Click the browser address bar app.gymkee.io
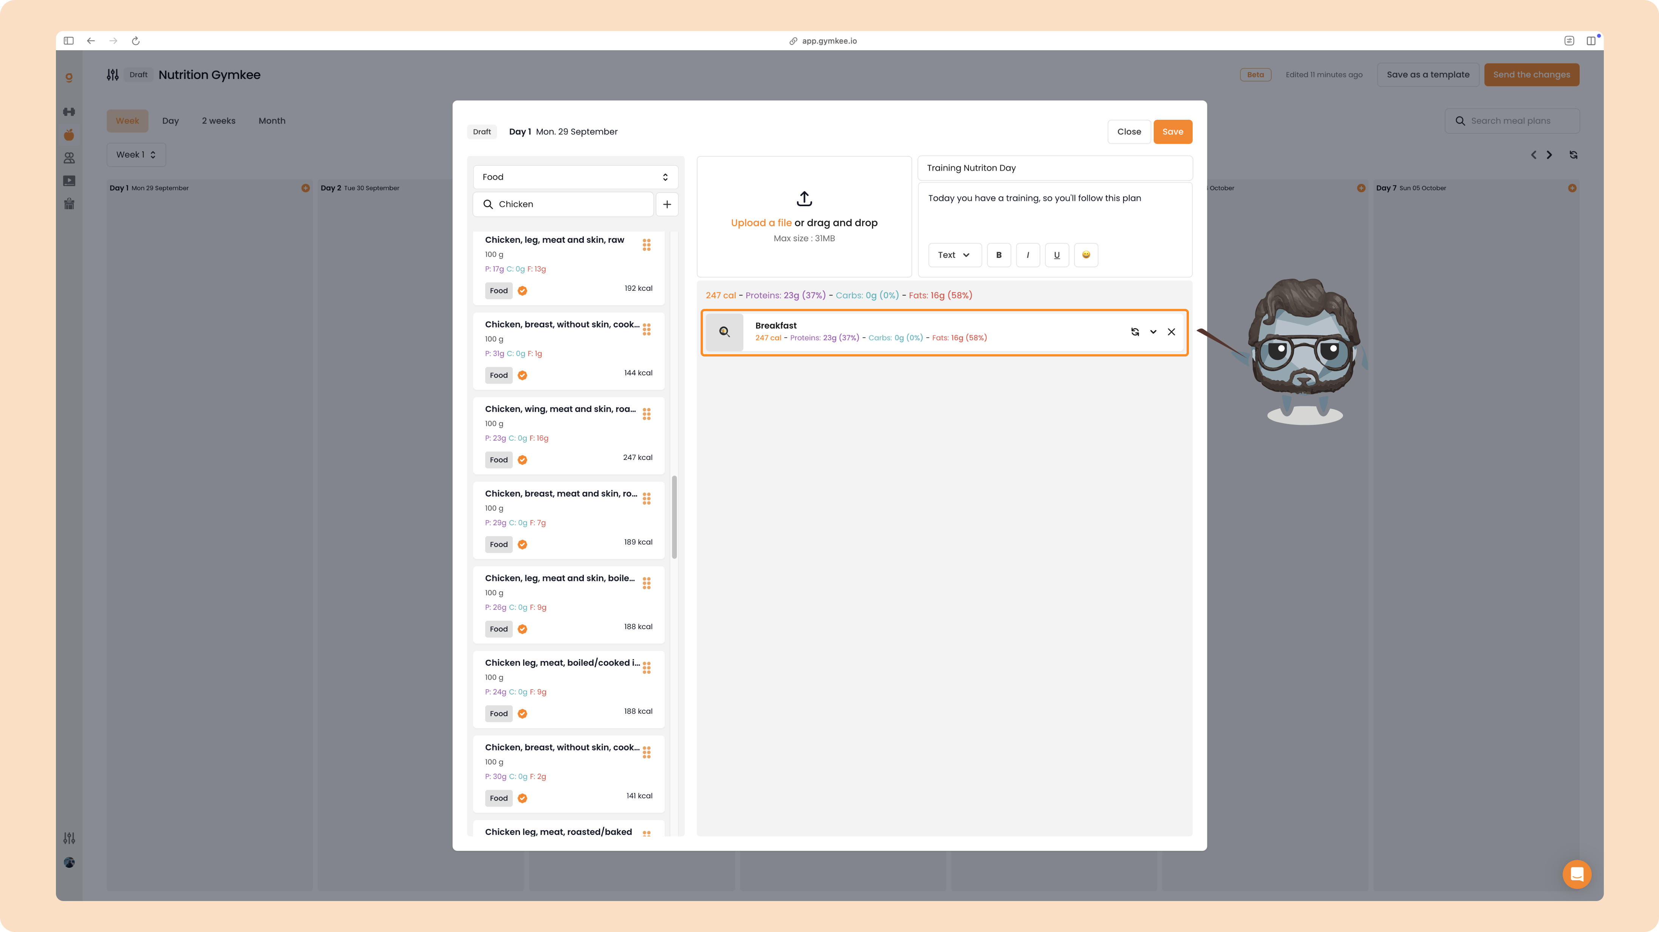The image size is (1659, 932). 829,40
